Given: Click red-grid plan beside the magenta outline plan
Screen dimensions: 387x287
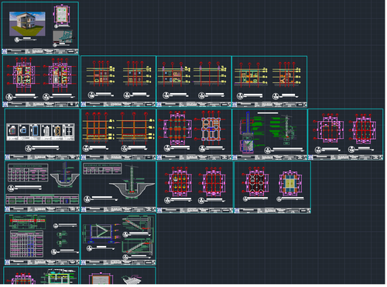Looking at the screenshot, I should [x=363, y=129].
